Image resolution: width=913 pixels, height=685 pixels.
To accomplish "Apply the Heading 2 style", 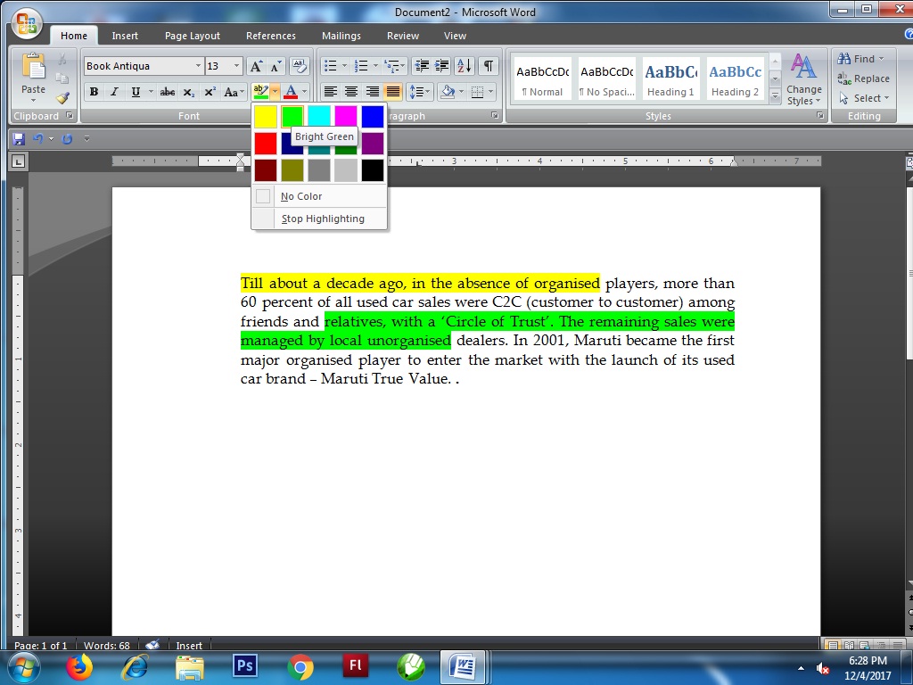I will click(x=735, y=79).
